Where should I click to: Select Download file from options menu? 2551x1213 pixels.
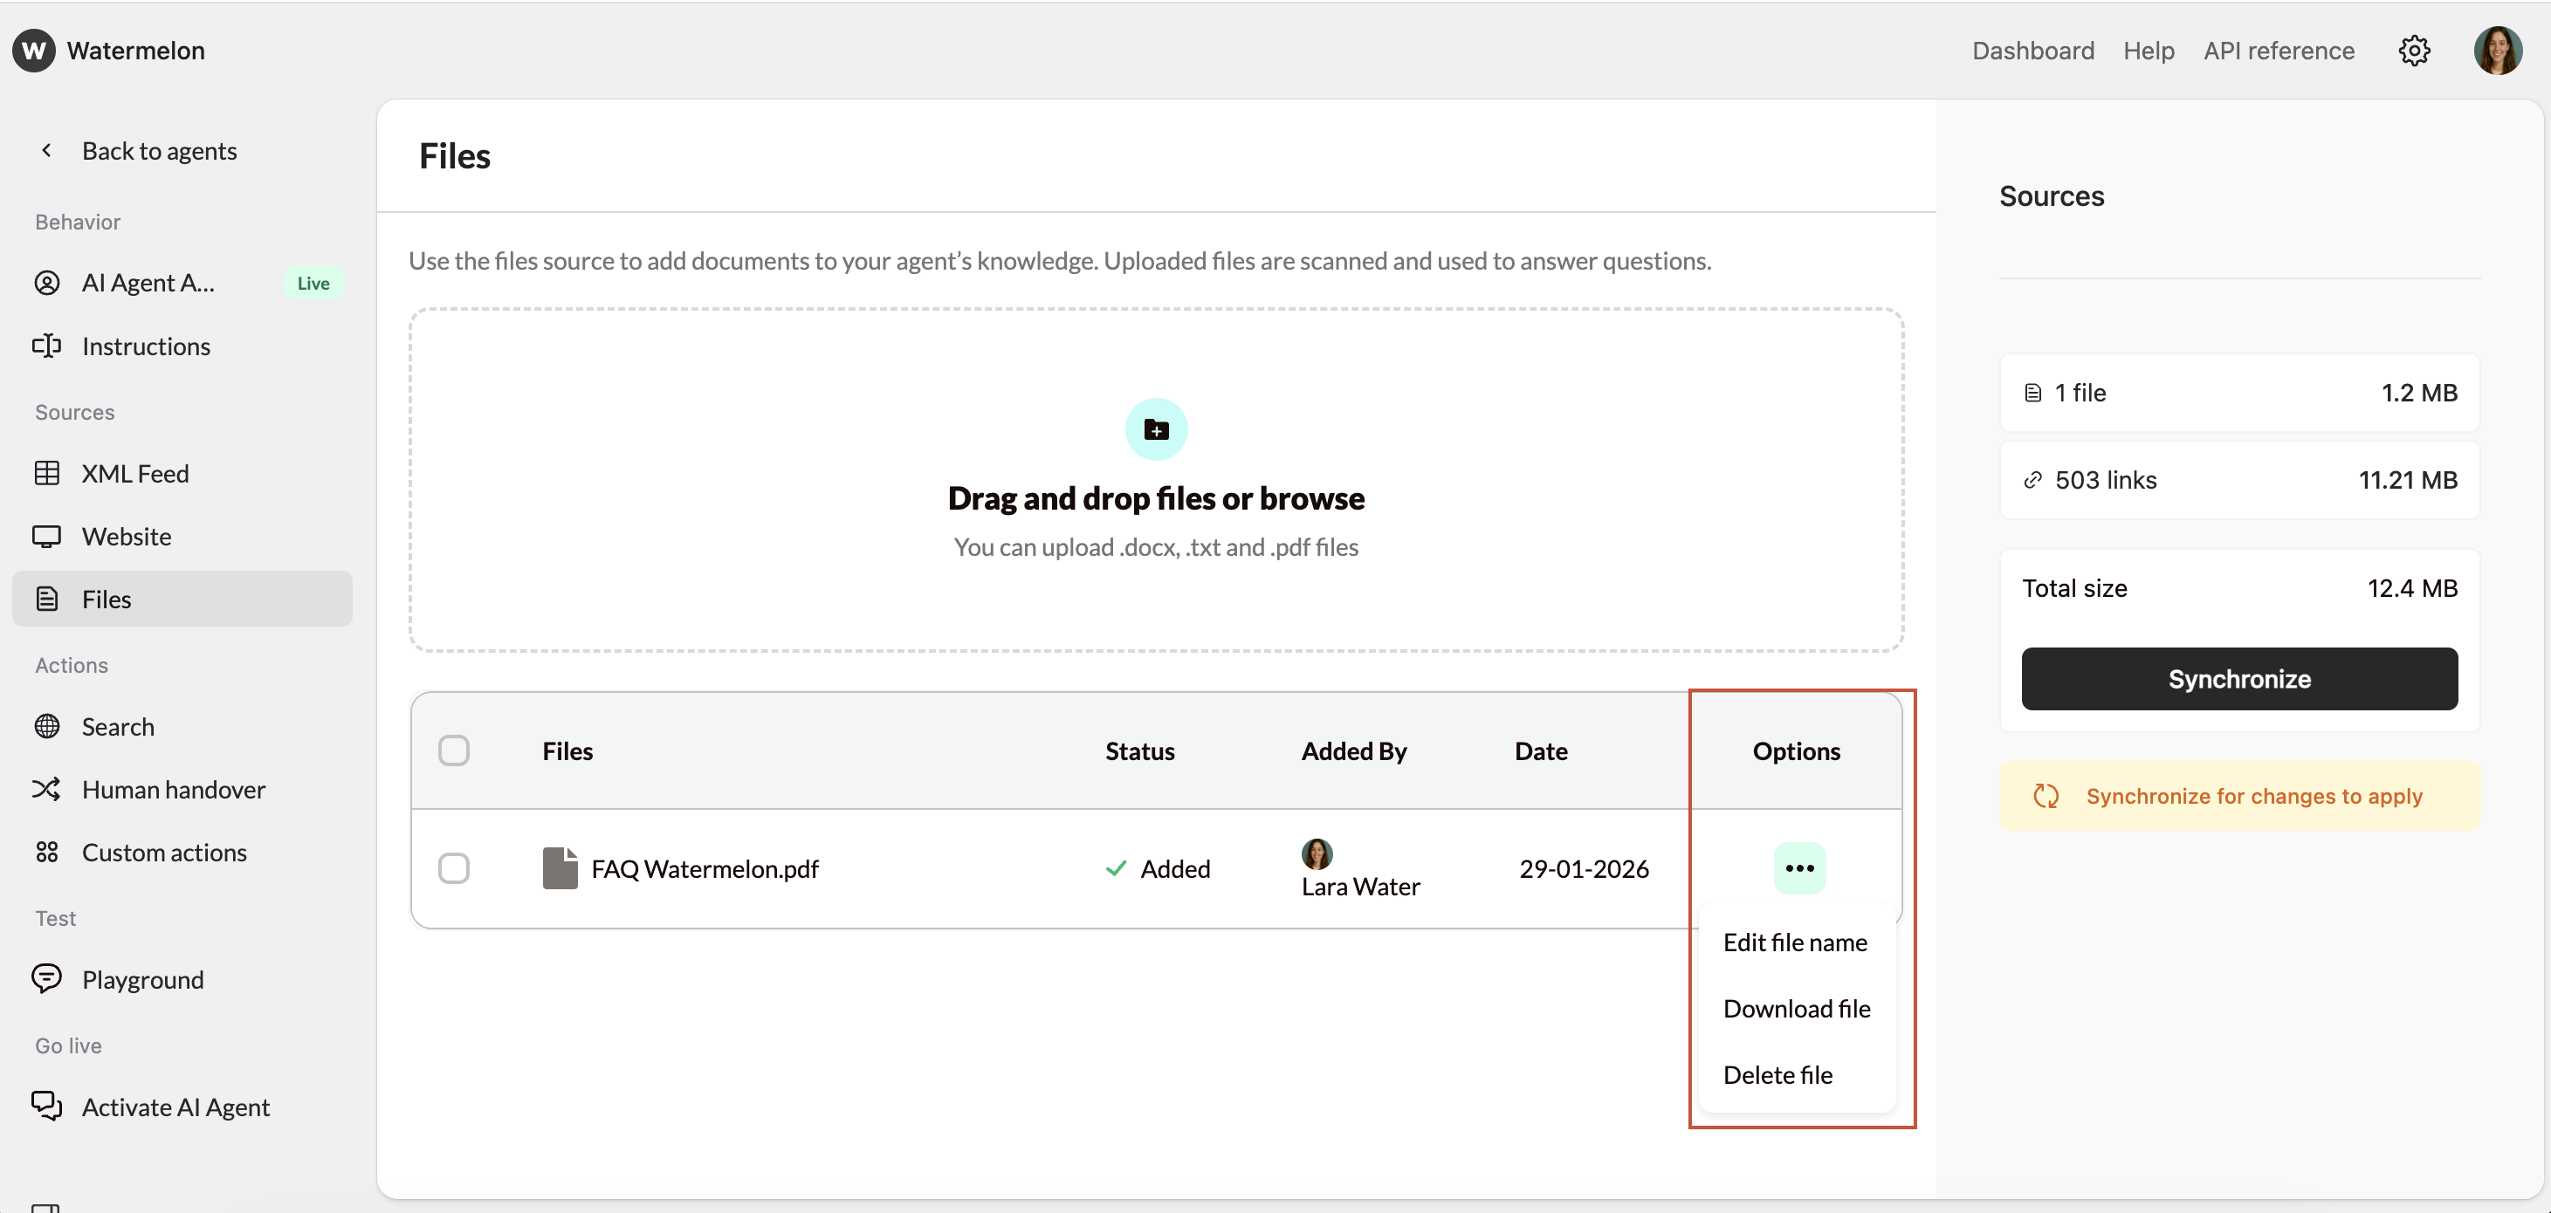click(x=1797, y=1009)
